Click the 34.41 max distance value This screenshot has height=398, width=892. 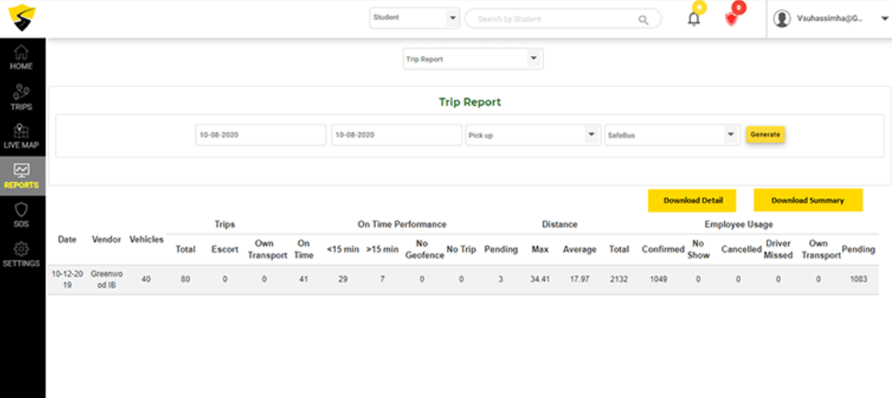540,280
